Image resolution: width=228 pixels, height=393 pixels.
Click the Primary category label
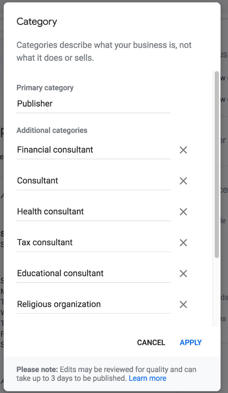point(45,88)
